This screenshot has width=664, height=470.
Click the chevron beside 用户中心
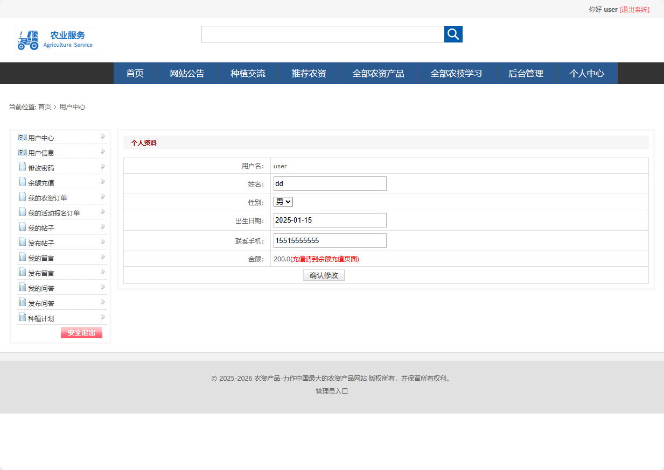coord(102,137)
